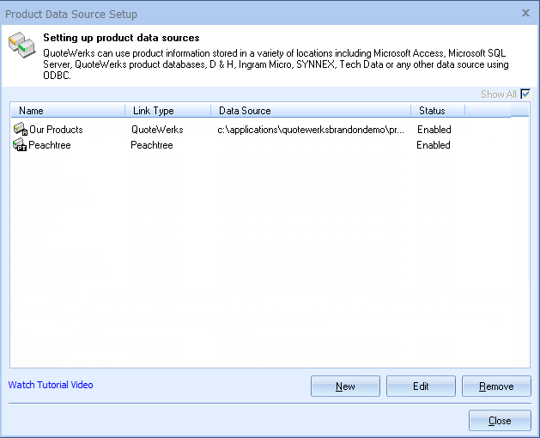Select the Our Products row name

click(56, 130)
